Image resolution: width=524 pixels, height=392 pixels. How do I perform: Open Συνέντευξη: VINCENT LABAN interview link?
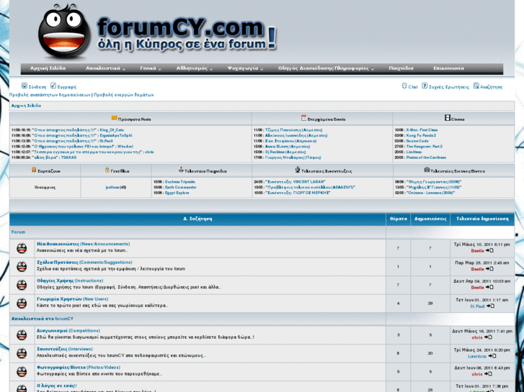point(295,182)
